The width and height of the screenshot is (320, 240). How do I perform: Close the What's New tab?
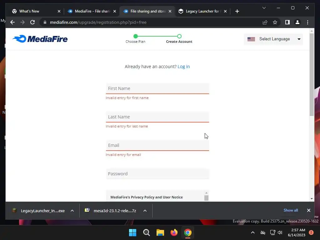point(59,11)
